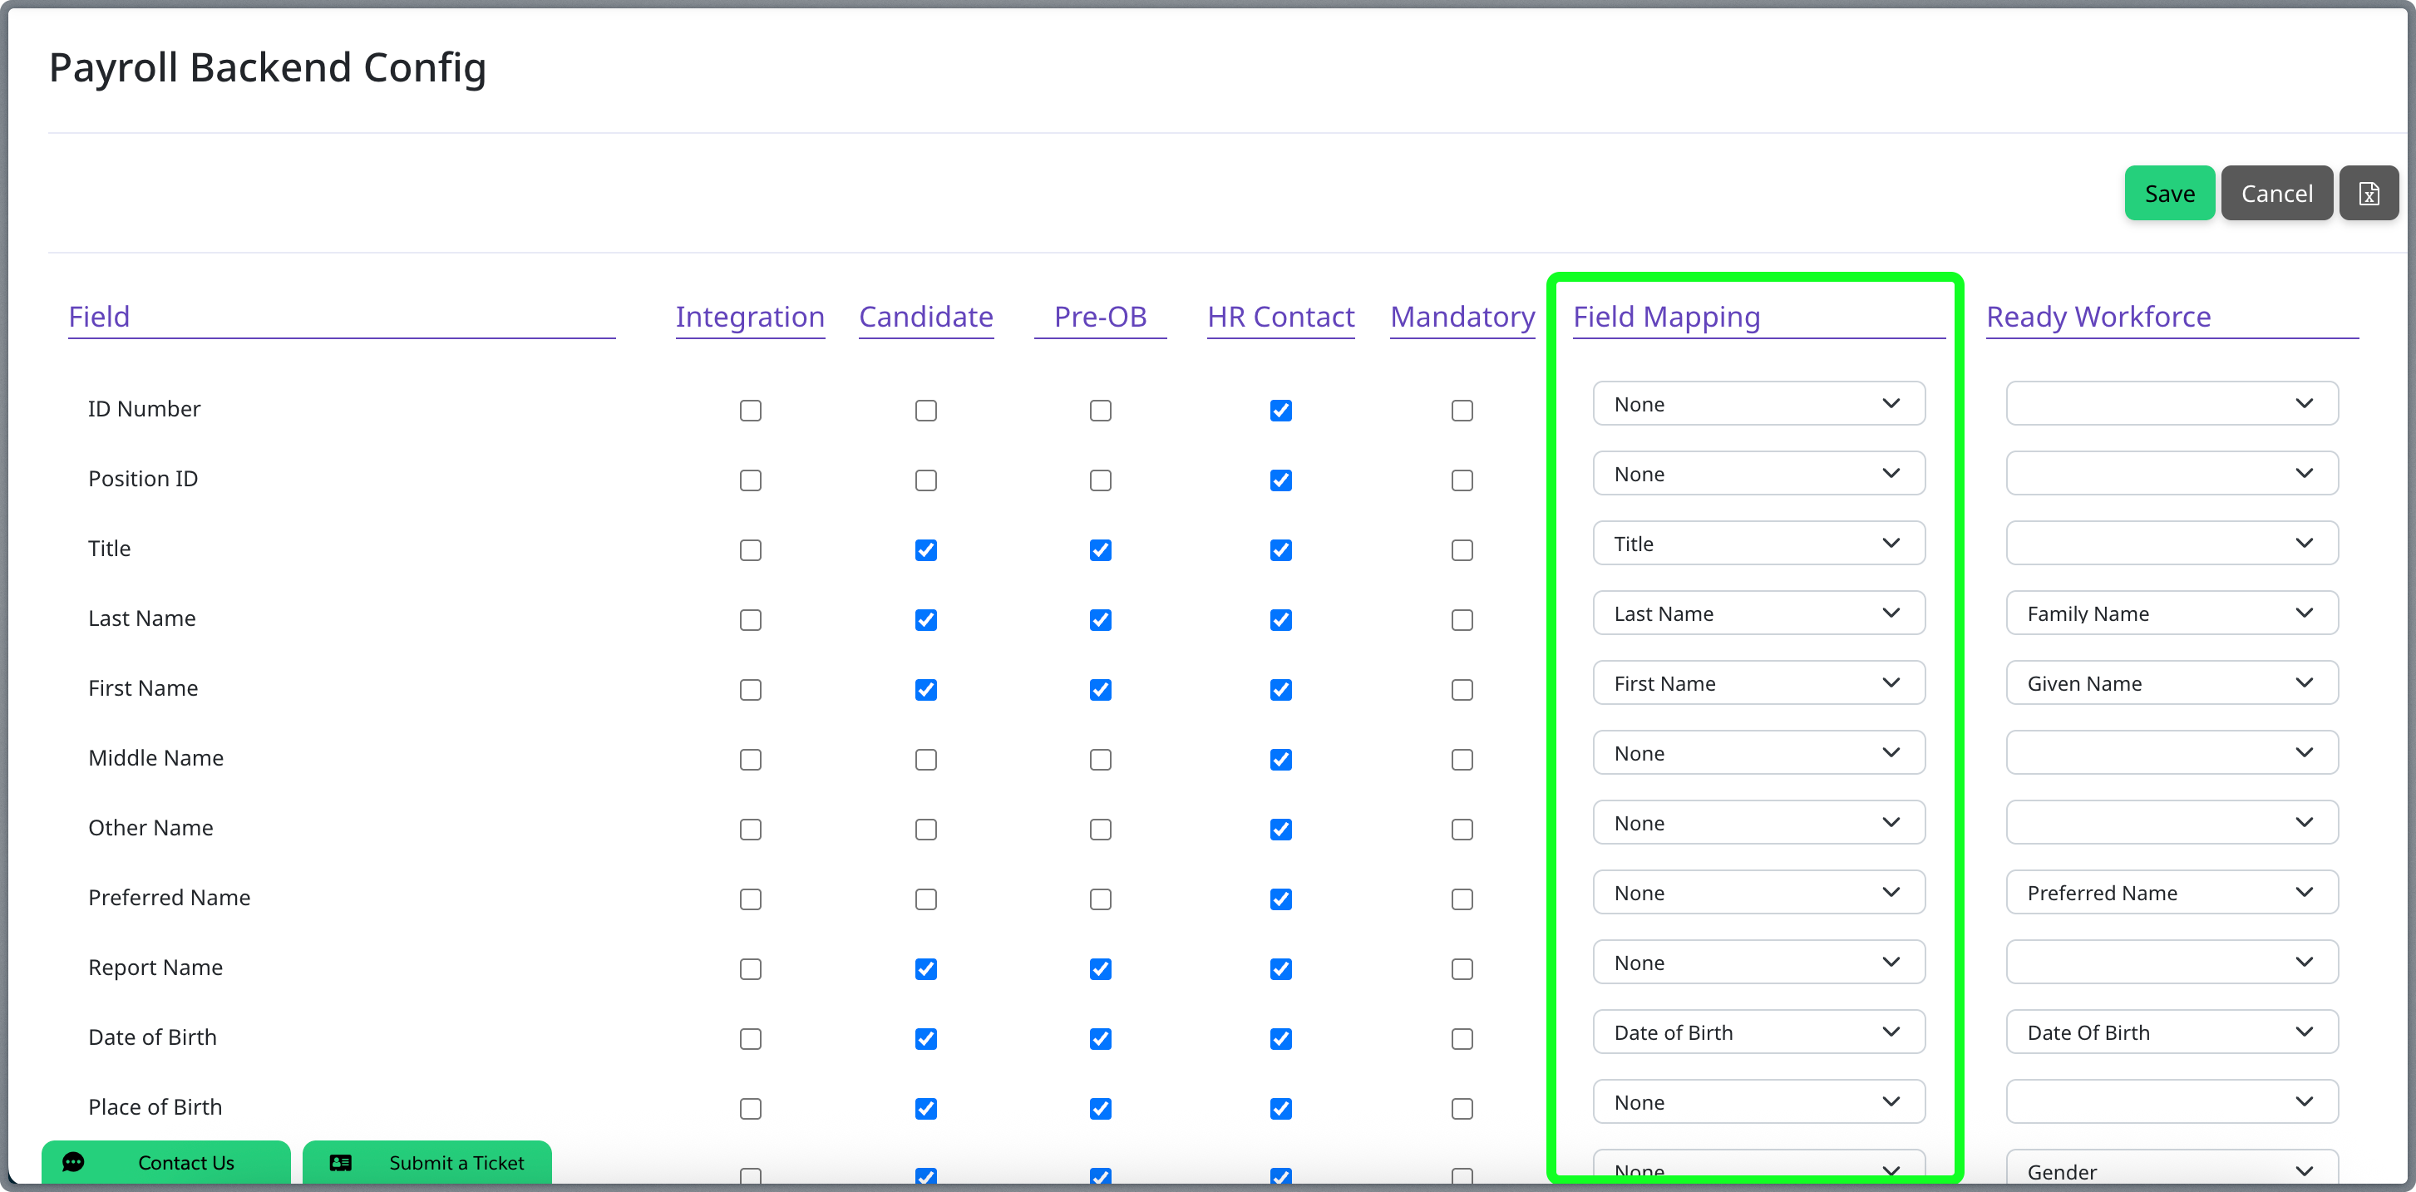Click the Integration column header

pos(749,316)
